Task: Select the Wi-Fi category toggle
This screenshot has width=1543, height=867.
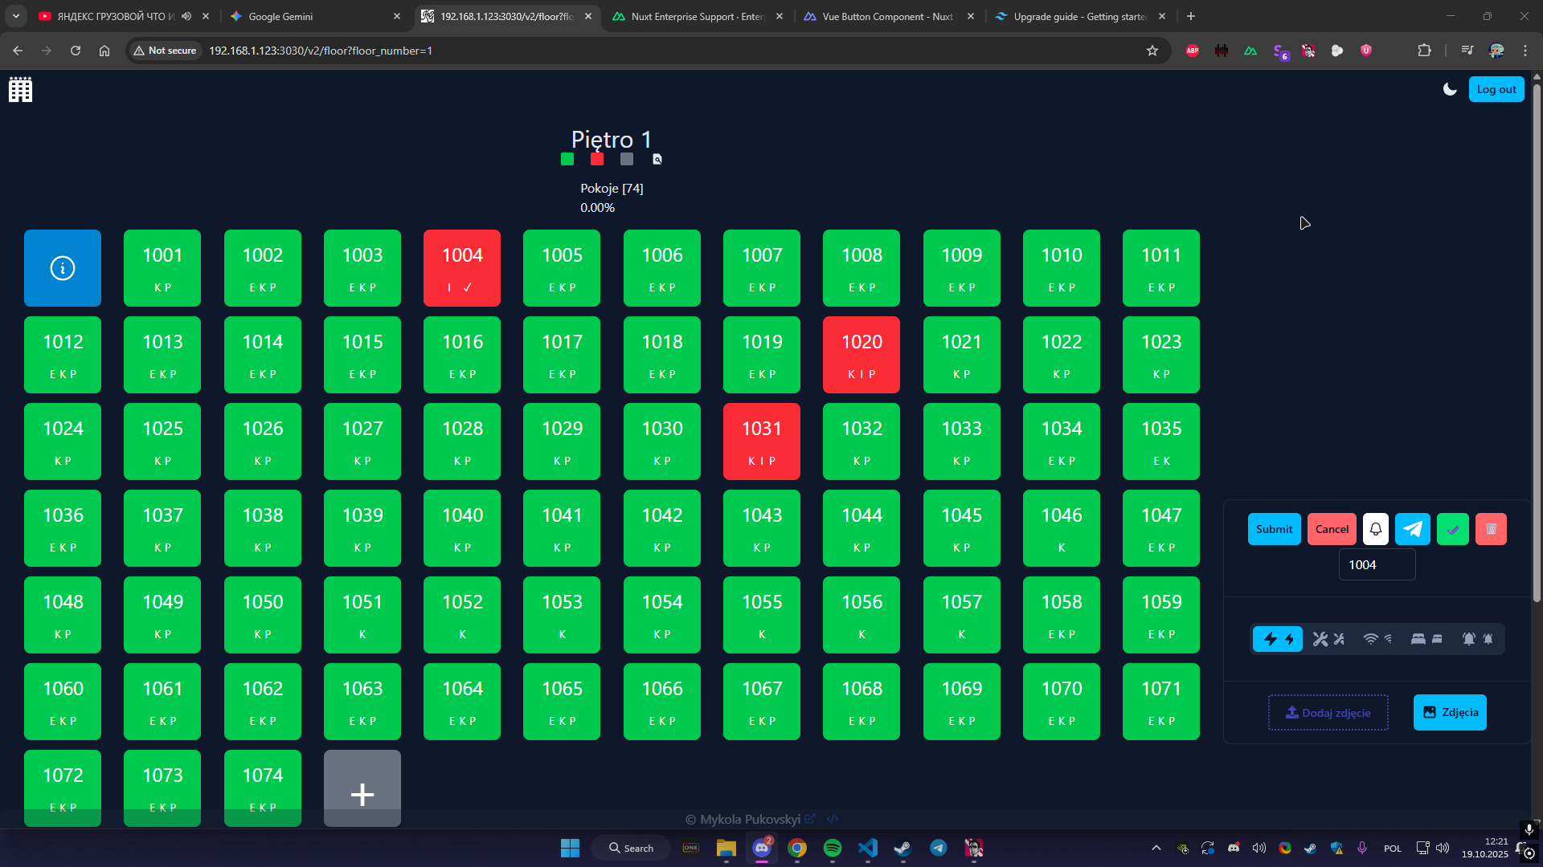Action: click(1377, 639)
